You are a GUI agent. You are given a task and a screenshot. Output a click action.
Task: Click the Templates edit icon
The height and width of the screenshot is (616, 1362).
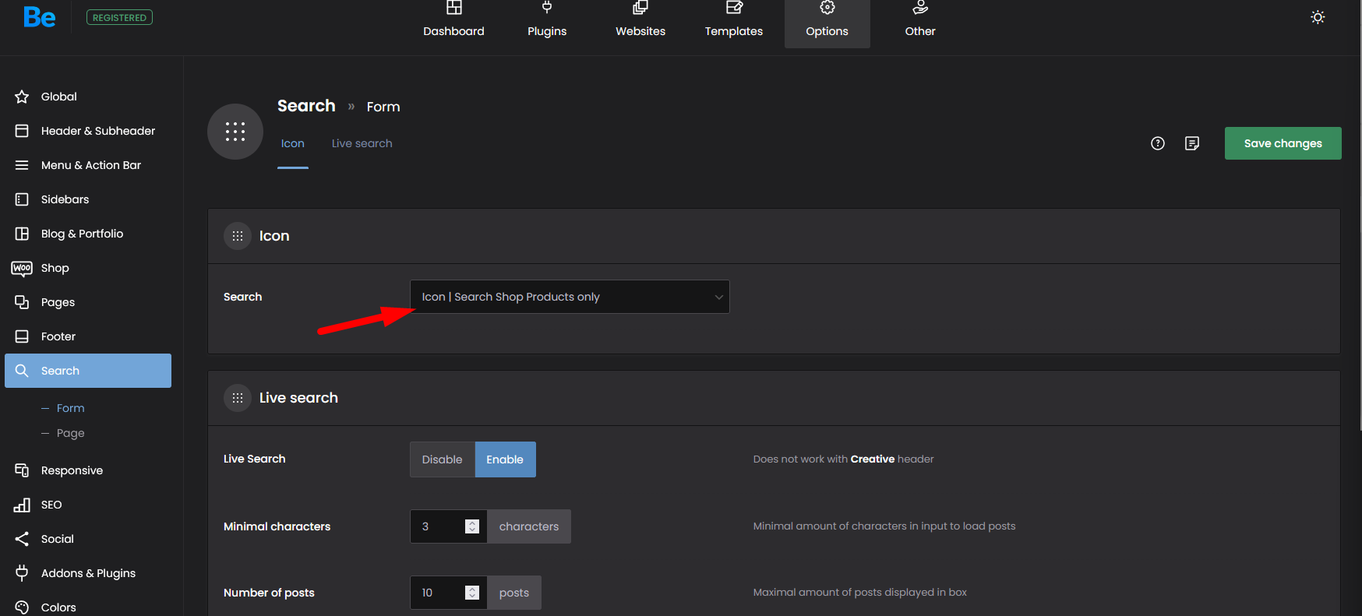734,8
